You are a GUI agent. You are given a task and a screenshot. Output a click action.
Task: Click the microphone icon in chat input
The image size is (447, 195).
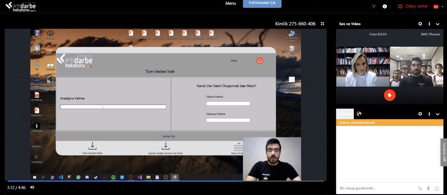pos(429,188)
